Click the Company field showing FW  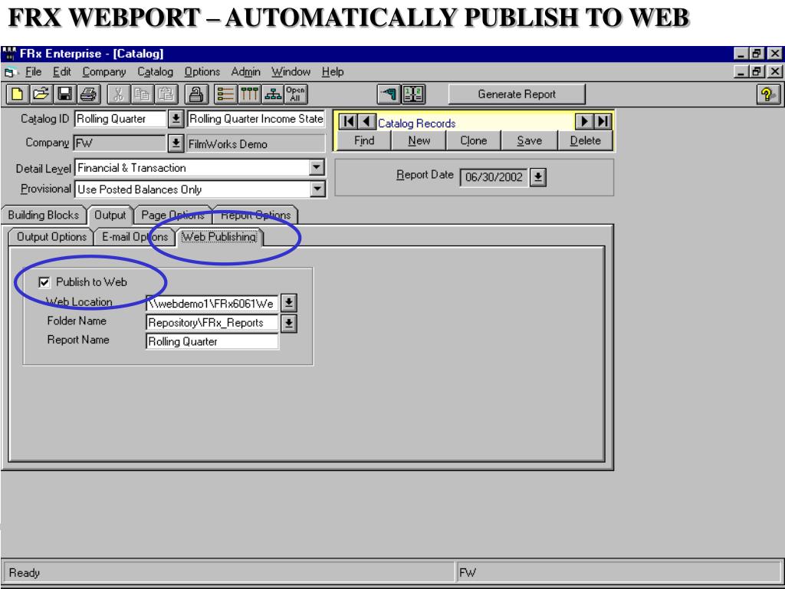point(120,143)
